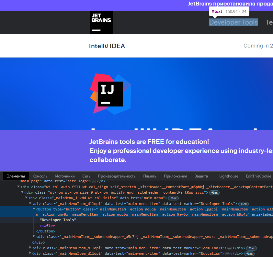The image size is (273, 257).
Task: Open the Lighthouse DevTools tab
Action: coord(229,176)
